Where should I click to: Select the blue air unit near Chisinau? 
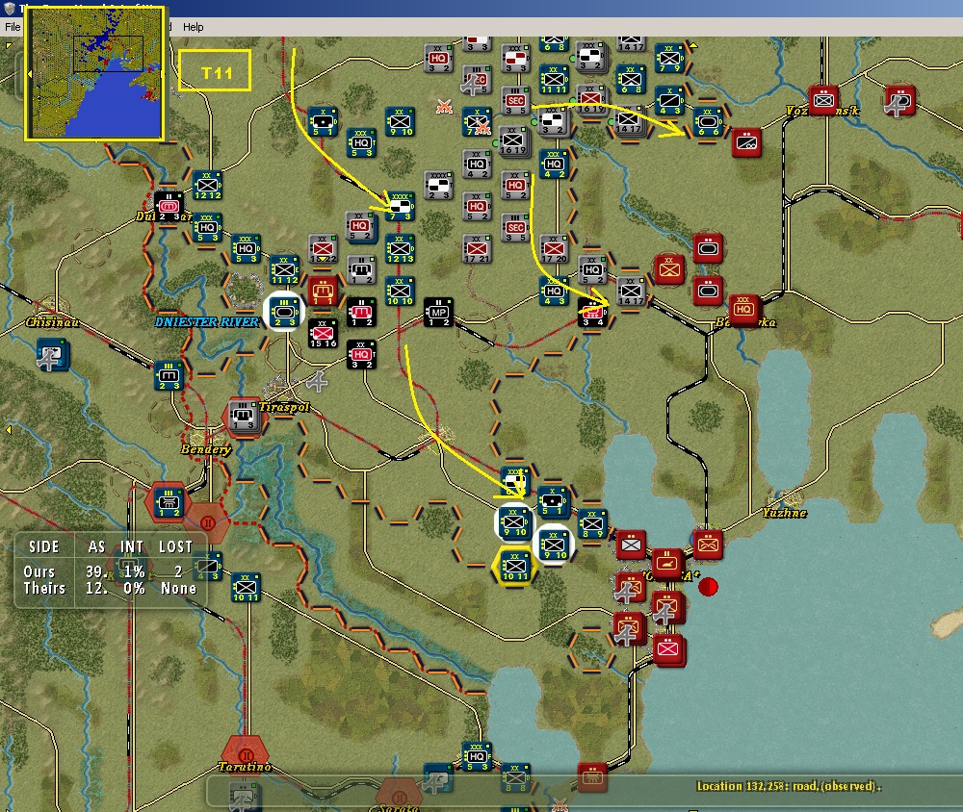click(x=52, y=355)
